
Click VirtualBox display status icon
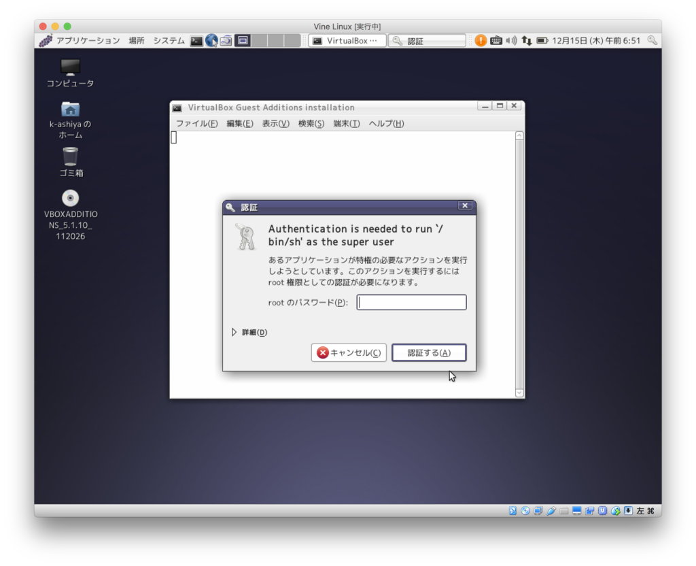tap(576, 511)
